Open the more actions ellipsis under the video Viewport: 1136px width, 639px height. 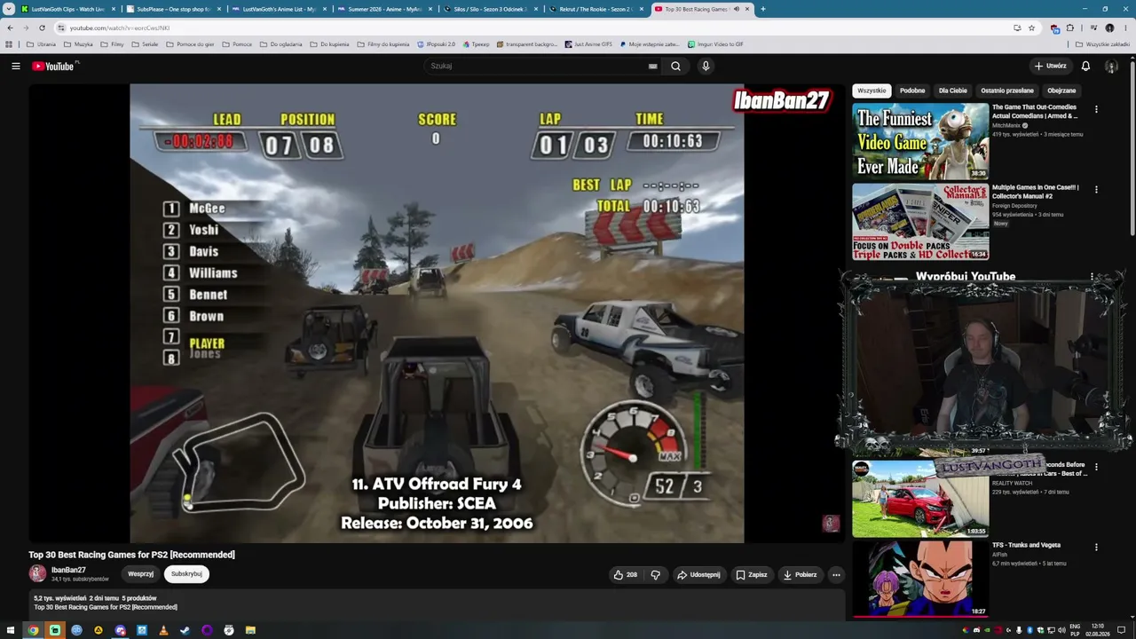coord(836,574)
